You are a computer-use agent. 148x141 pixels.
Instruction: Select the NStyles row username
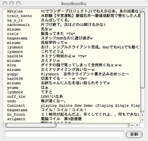pyautogui.click(x=15, y=11)
